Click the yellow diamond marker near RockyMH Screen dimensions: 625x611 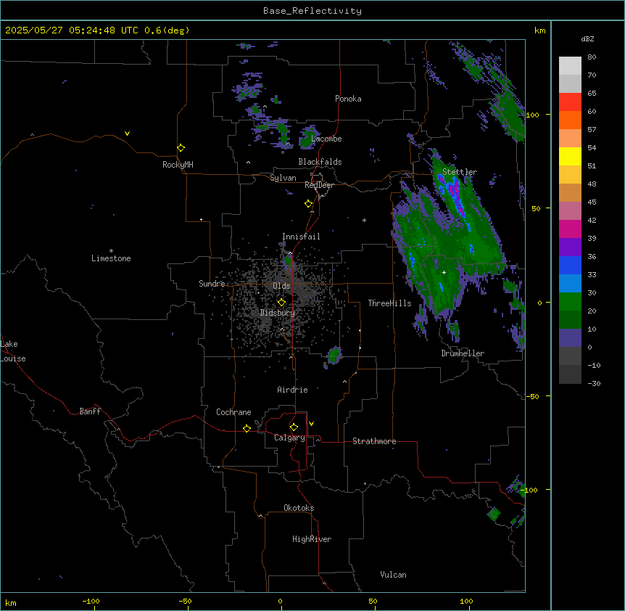pos(181,148)
